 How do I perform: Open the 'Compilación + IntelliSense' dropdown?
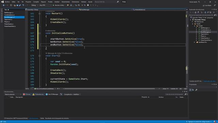tap(72, 94)
